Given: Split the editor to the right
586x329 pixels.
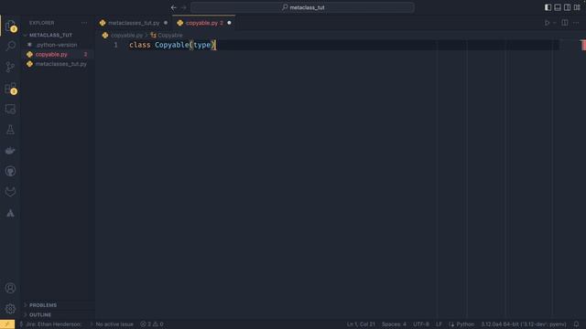Looking at the screenshot, I should point(565,23).
